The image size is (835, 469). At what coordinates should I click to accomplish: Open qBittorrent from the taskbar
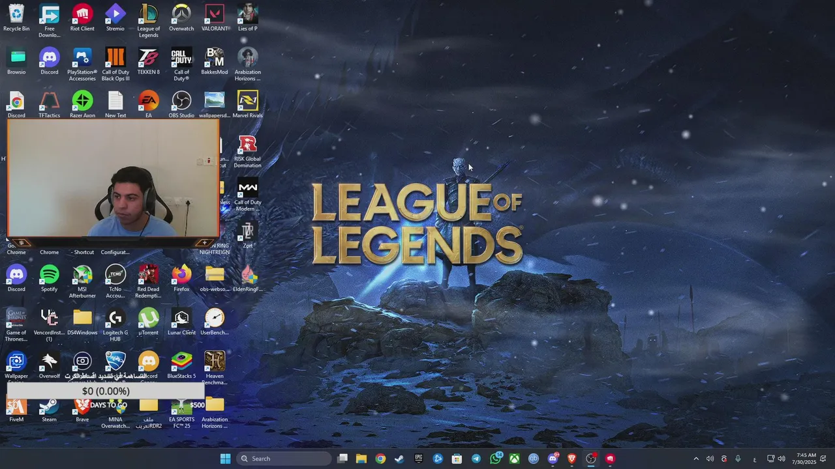tap(534, 459)
